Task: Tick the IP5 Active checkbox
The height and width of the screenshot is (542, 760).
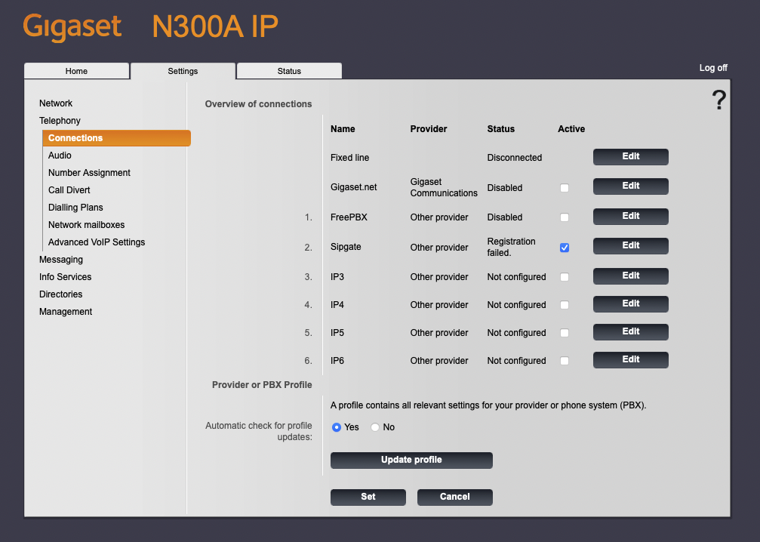Action: [565, 333]
